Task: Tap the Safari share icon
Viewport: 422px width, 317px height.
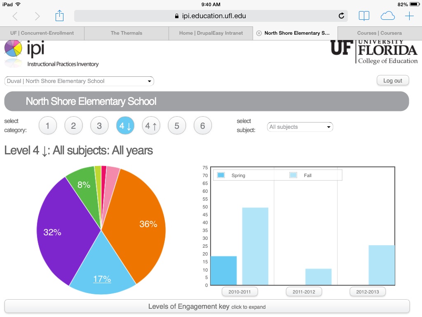Action: (x=60, y=16)
